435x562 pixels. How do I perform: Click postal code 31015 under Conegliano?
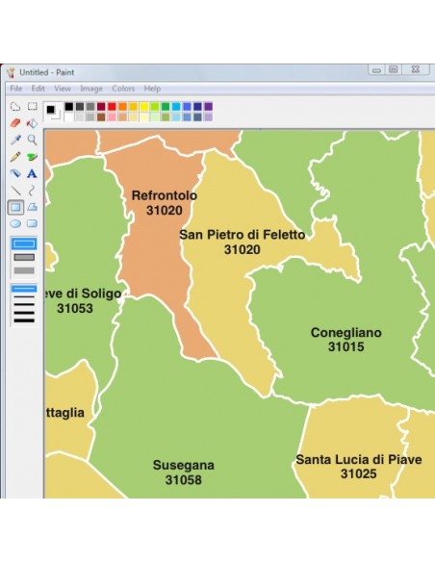point(346,347)
